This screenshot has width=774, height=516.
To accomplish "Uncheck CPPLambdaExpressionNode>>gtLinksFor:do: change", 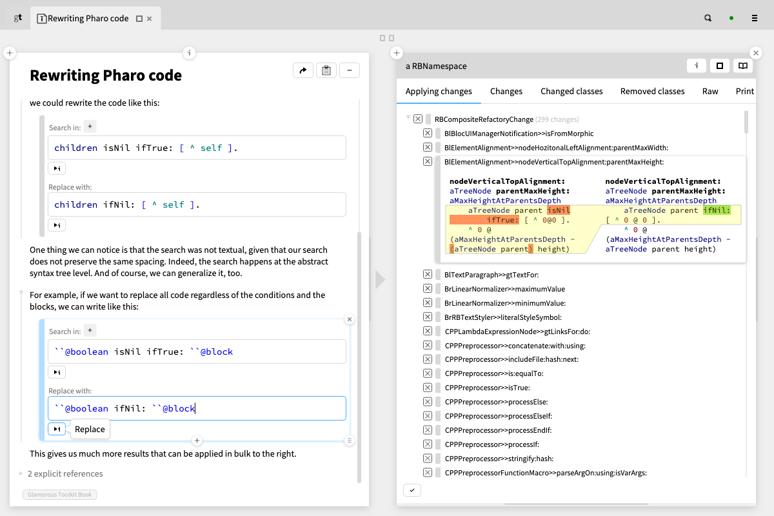I will [427, 331].
